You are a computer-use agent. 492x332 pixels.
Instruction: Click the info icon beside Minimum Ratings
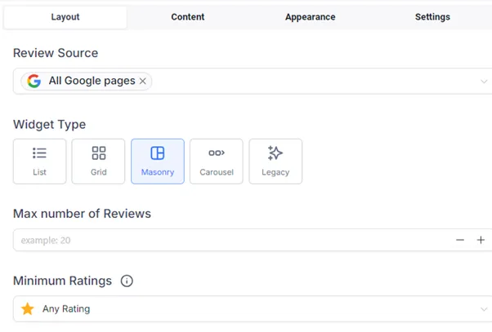[127, 281]
